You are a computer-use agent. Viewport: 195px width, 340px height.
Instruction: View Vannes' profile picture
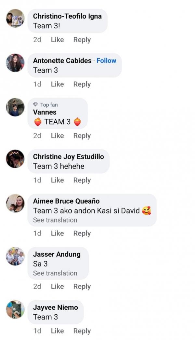15,107
